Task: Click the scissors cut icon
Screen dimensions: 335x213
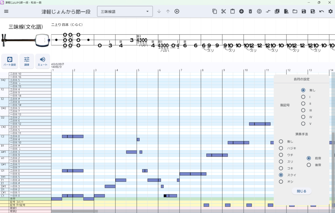Action: 223,11
